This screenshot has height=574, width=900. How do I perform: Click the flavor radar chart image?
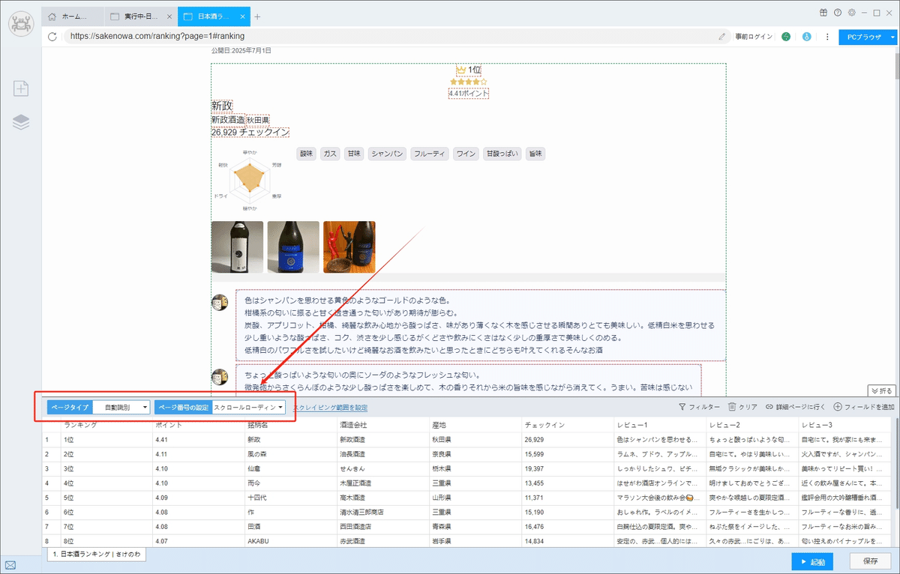click(x=250, y=180)
